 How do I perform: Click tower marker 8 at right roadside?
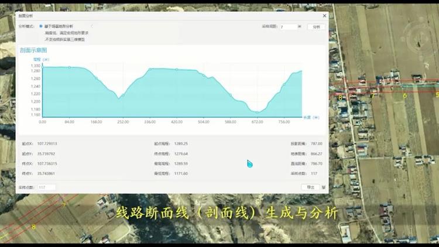point(340,97)
